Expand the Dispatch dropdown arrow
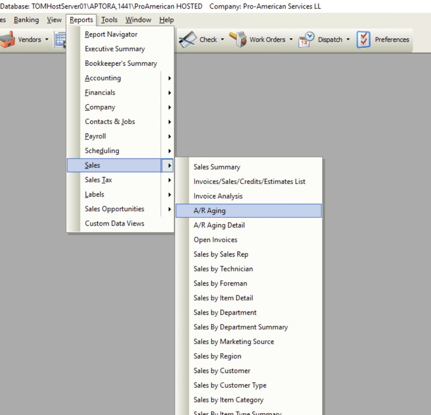This screenshot has width=431, height=415. pos(348,40)
